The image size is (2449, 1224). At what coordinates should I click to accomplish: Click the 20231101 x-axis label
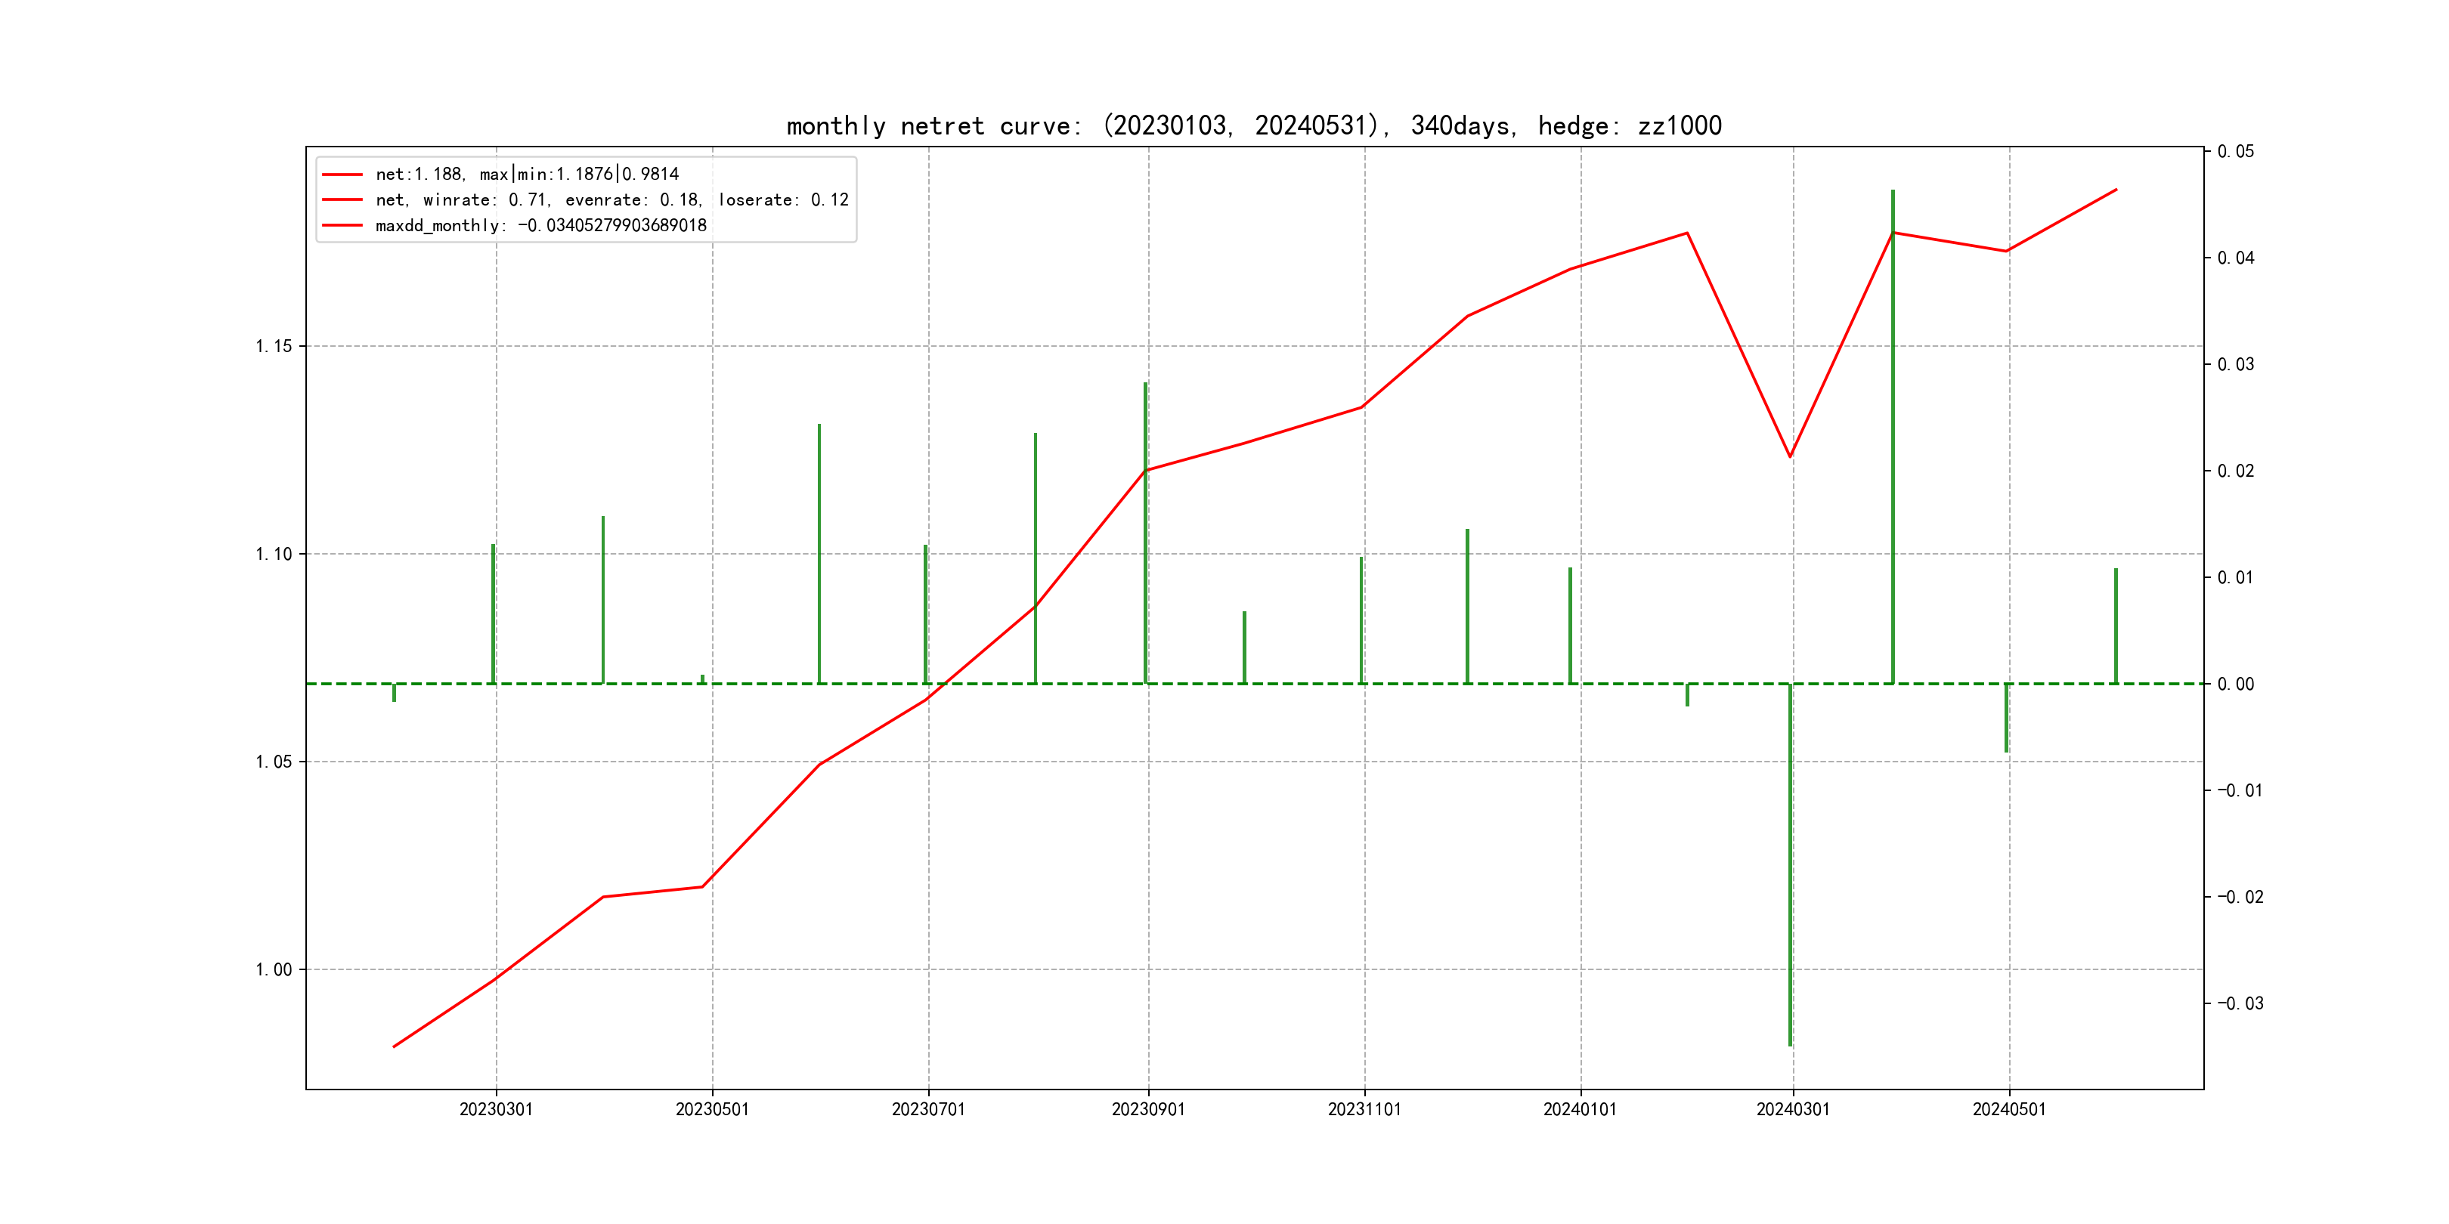1364,1109
